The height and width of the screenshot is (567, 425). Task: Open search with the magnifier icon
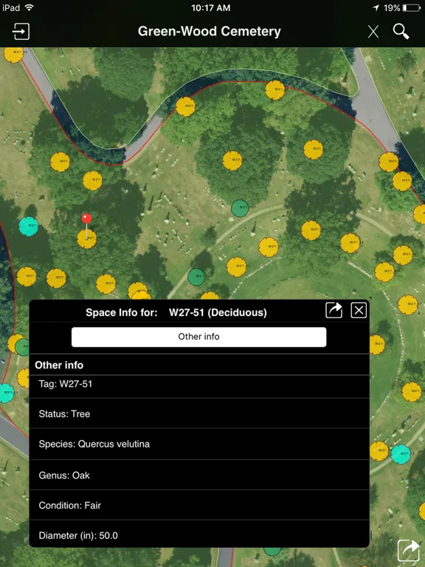401,32
